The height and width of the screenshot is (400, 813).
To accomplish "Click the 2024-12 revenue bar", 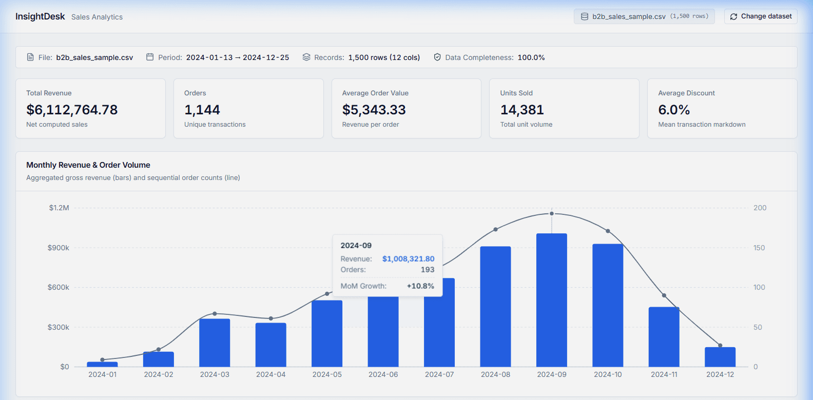I will pos(720,357).
